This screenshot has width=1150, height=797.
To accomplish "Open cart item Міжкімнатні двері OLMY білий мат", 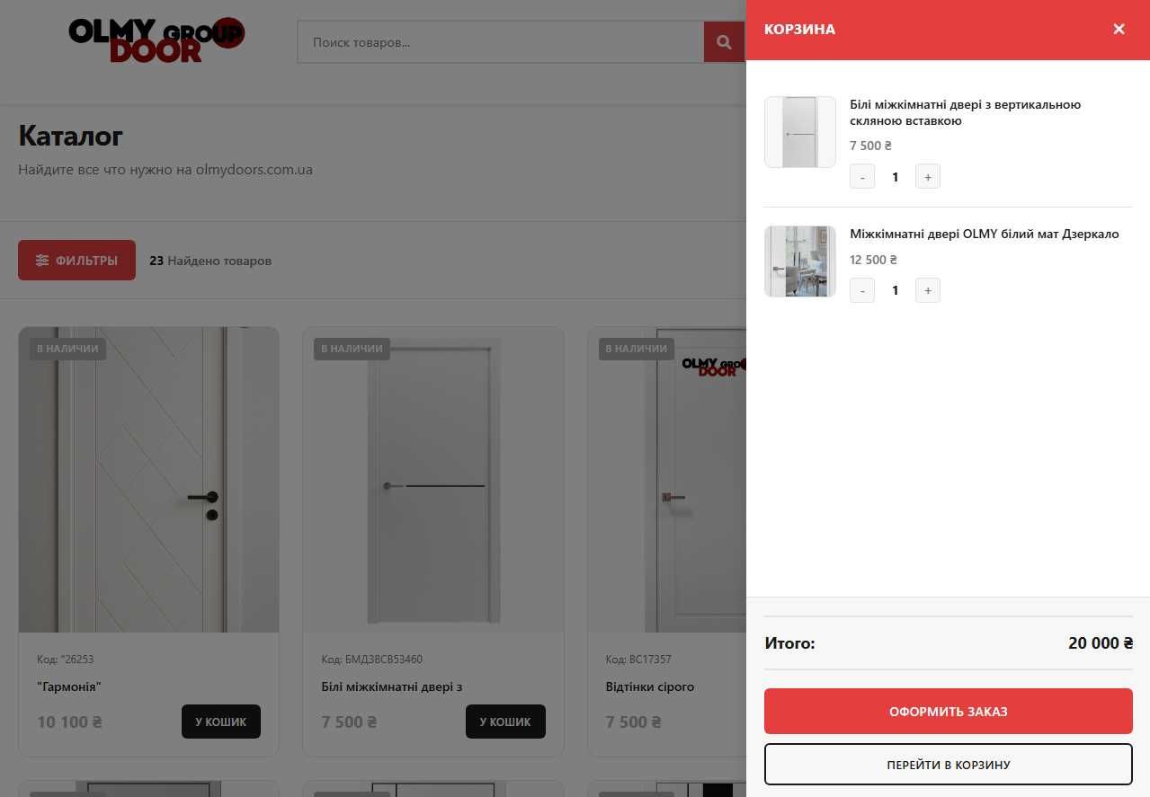I will [985, 234].
